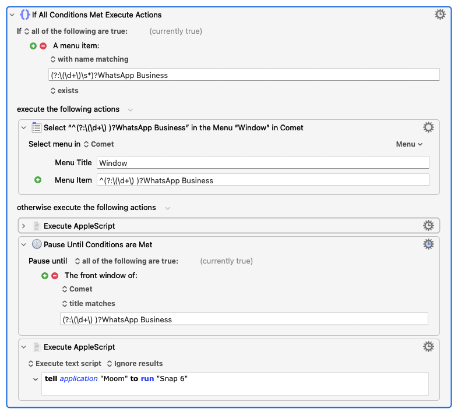Add a condition with the green plus beside 'A menu item'

click(33, 45)
